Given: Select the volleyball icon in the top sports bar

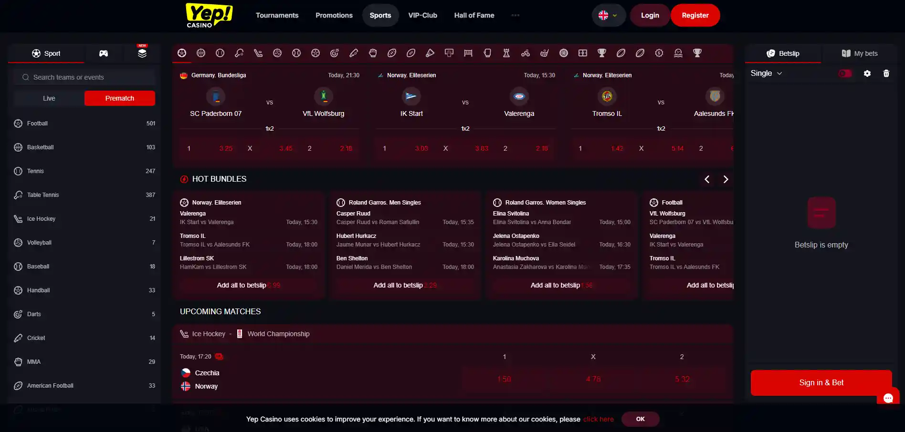Looking at the screenshot, I should (x=277, y=53).
